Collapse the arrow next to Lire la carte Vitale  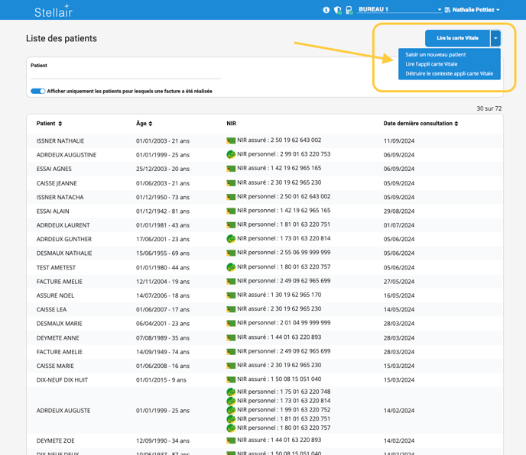click(x=496, y=38)
